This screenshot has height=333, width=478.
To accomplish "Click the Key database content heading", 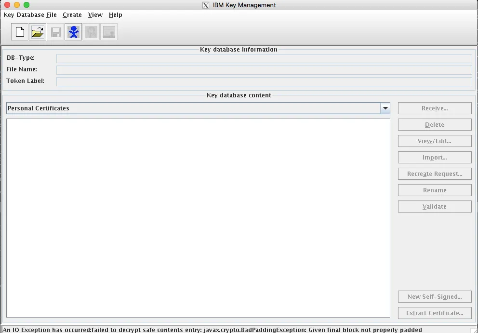I will [x=239, y=95].
